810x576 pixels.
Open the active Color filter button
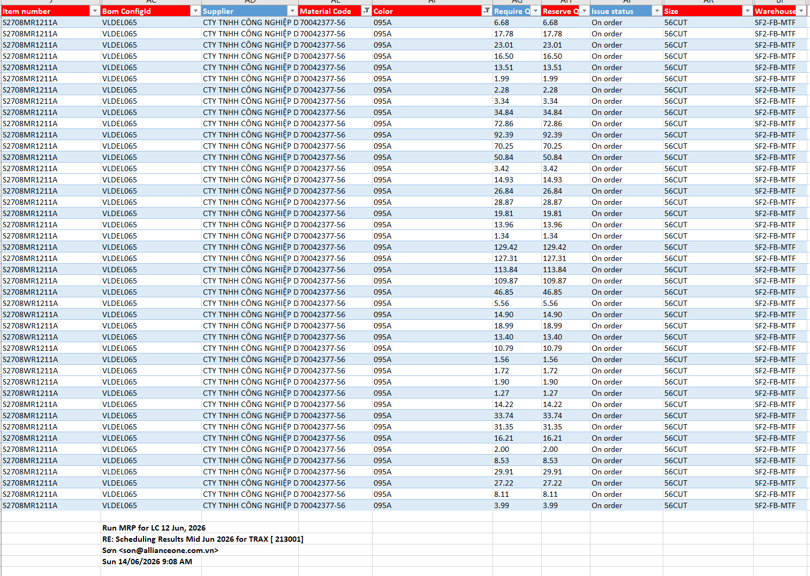pyautogui.click(x=487, y=11)
